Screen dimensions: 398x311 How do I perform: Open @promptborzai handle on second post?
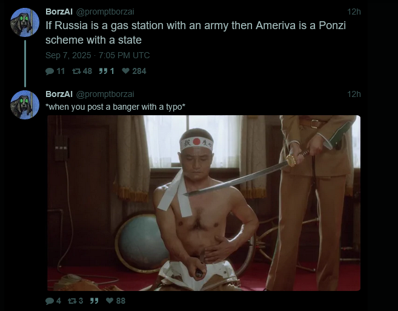pyautogui.click(x=105, y=94)
